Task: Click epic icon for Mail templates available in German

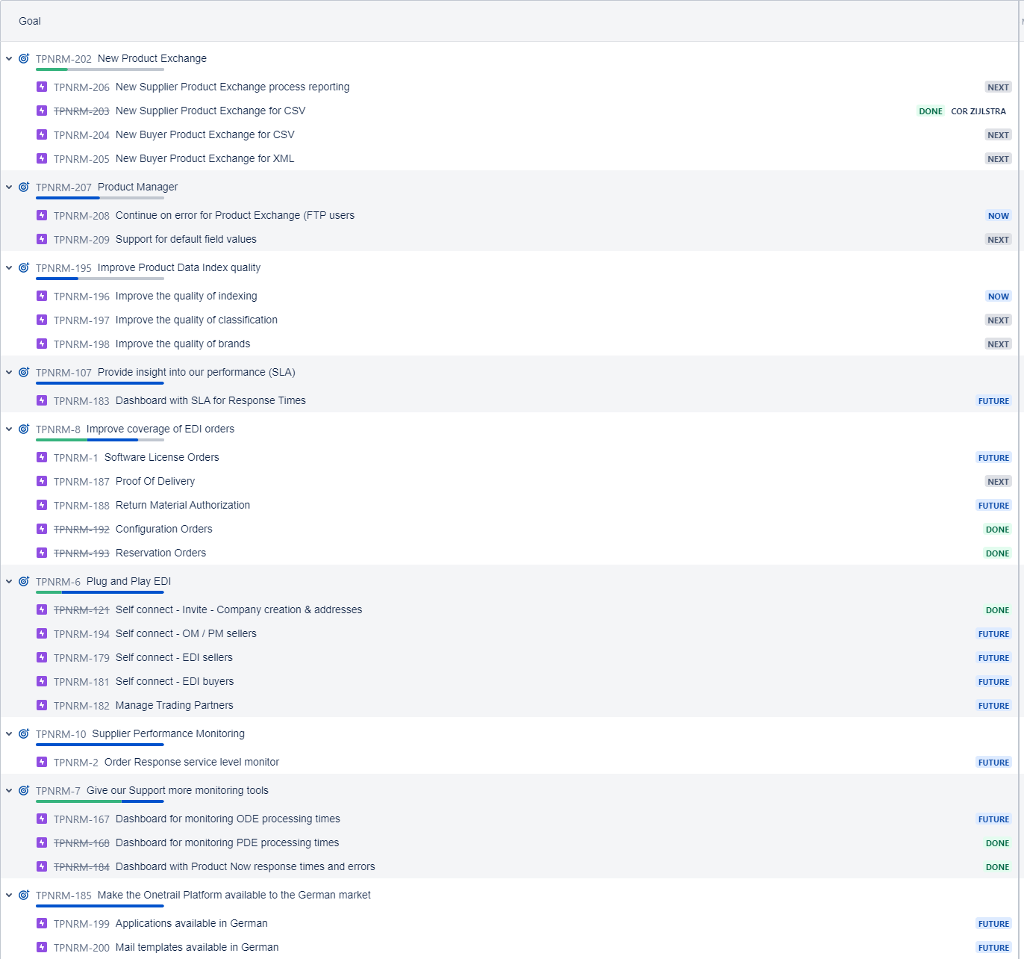Action: click(x=42, y=948)
